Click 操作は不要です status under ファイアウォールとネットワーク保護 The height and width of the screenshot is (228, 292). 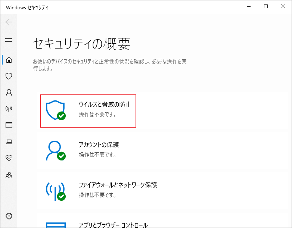(97, 195)
